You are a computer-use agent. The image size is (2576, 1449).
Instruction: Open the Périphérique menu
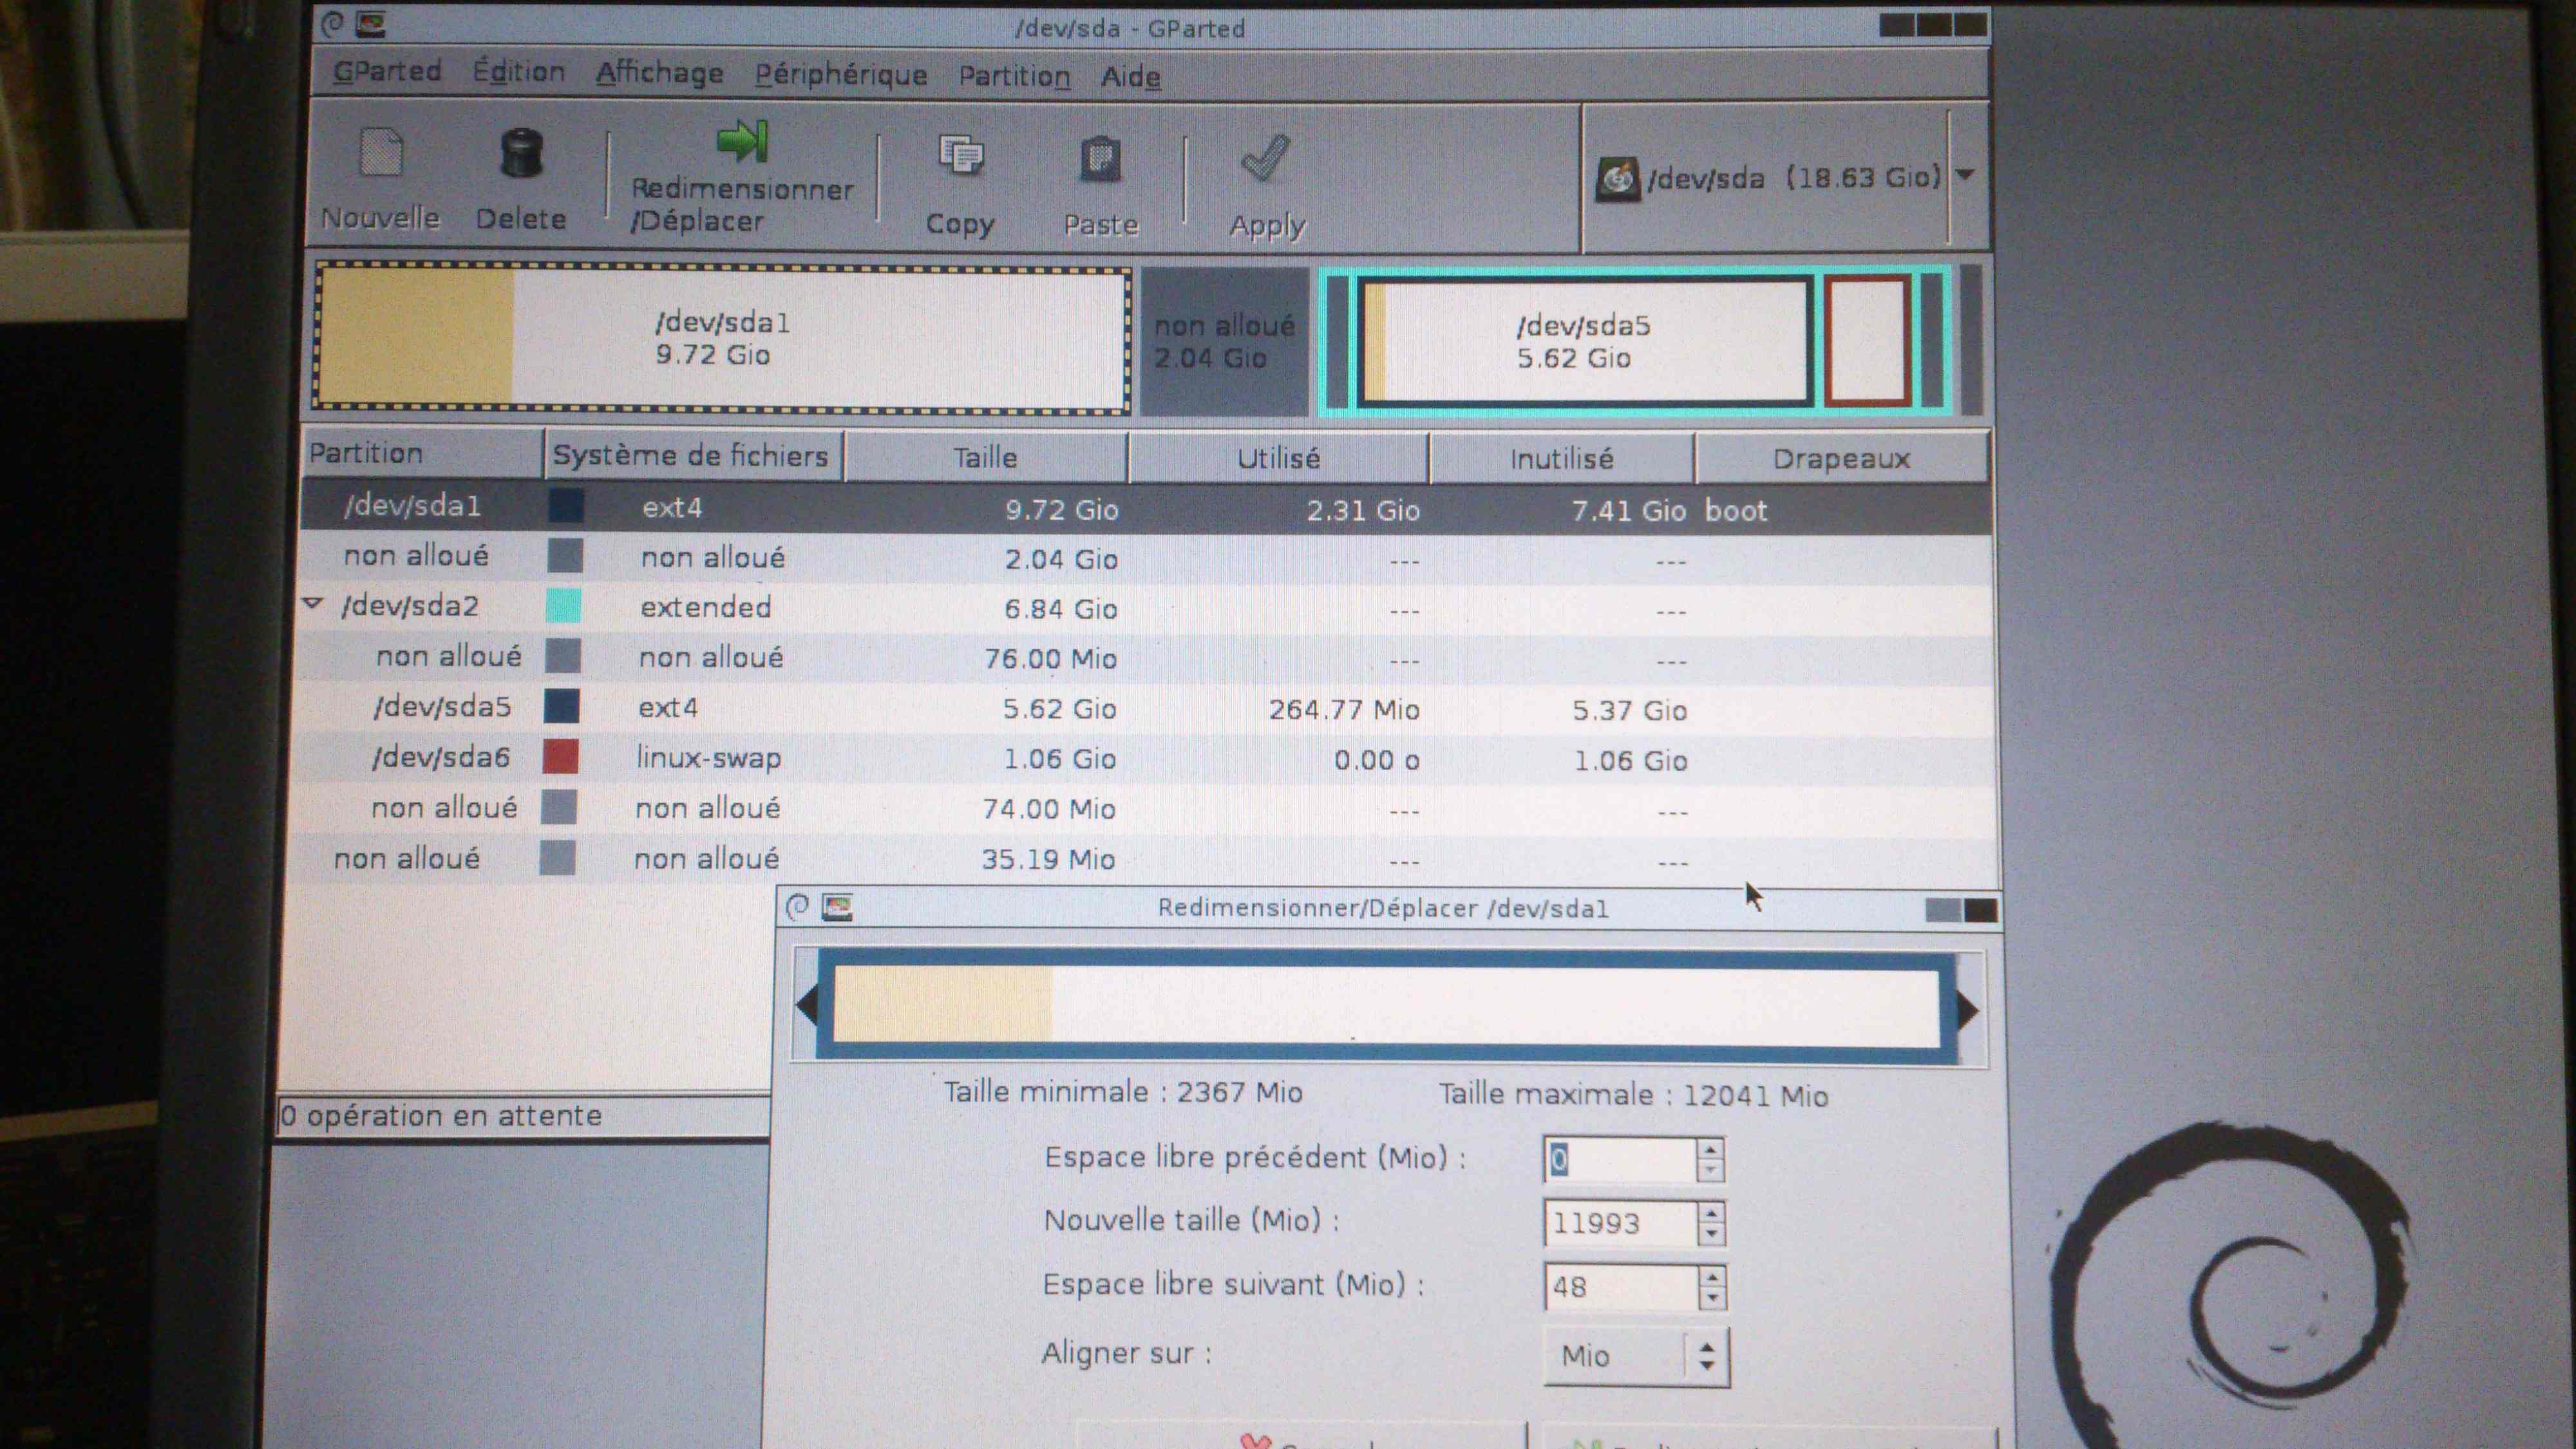pyautogui.click(x=841, y=75)
